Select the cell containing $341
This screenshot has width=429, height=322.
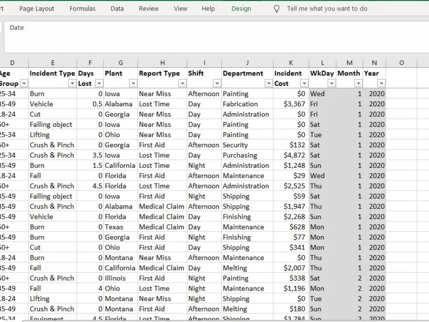(291, 248)
